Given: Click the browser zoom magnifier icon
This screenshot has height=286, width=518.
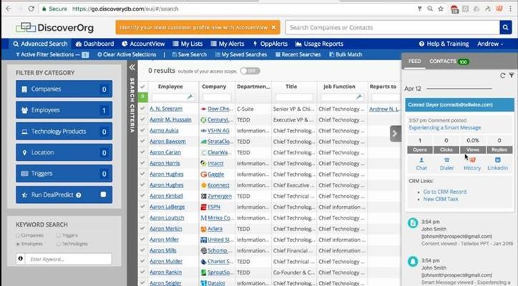Looking at the screenshot, I should 430,9.
